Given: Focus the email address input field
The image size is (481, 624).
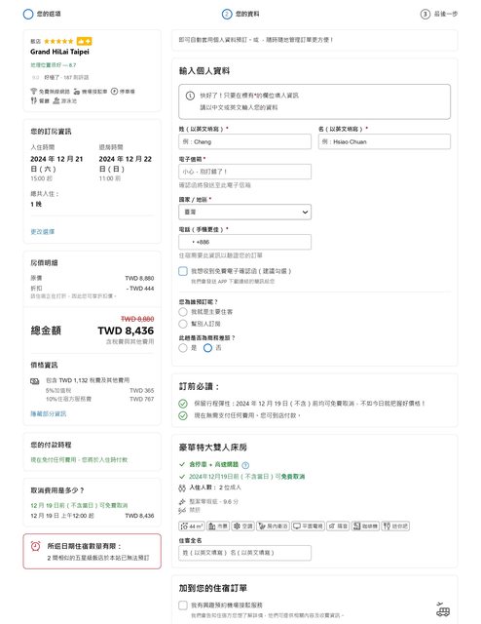Looking at the screenshot, I should [244, 172].
